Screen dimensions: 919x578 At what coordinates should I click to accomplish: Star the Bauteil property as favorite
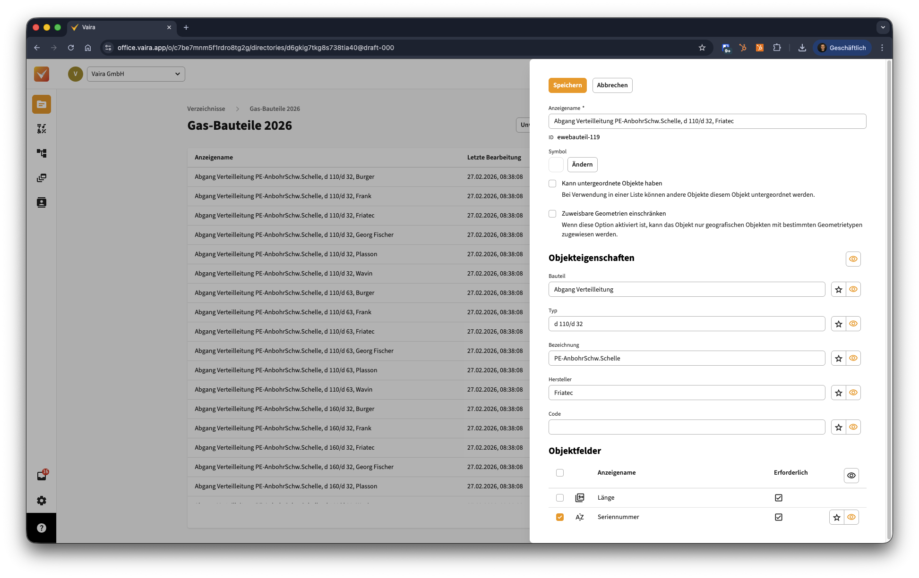click(838, 289)
